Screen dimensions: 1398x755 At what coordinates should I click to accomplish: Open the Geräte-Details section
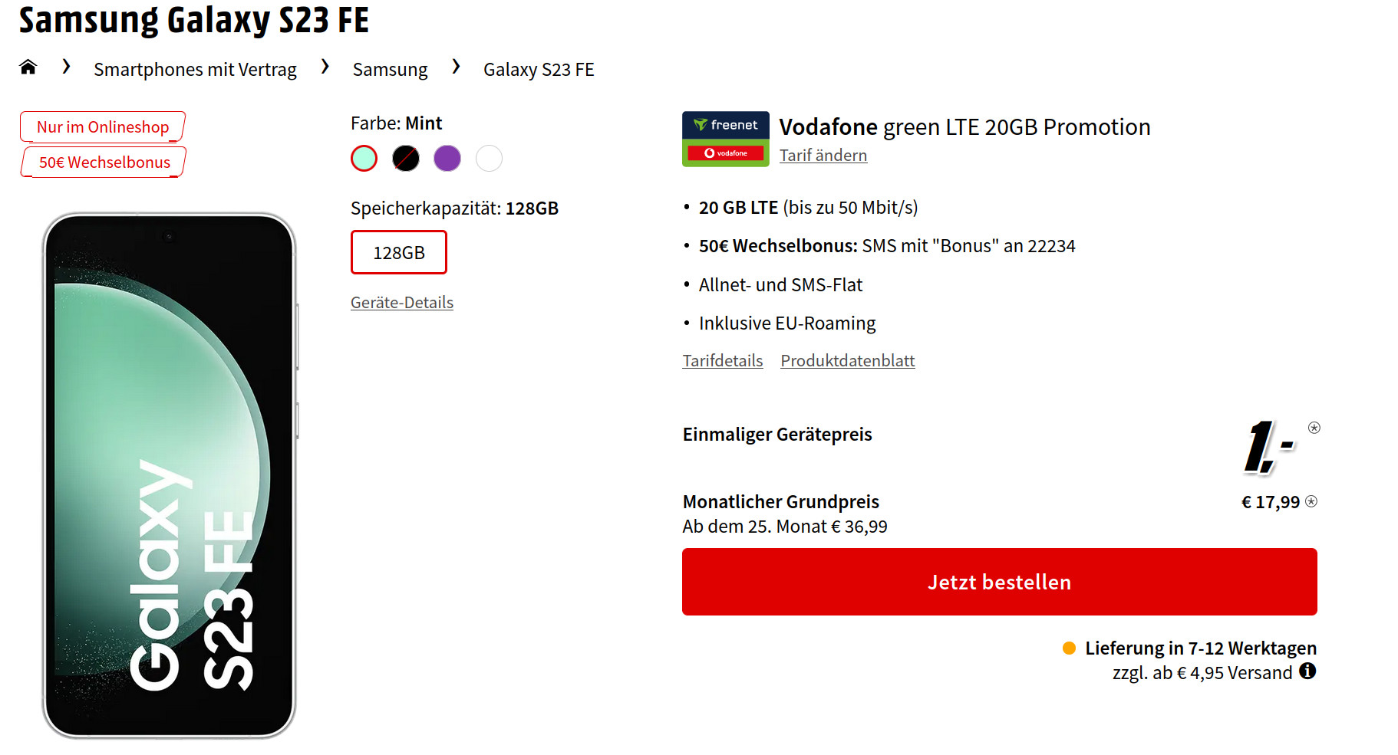401,302
